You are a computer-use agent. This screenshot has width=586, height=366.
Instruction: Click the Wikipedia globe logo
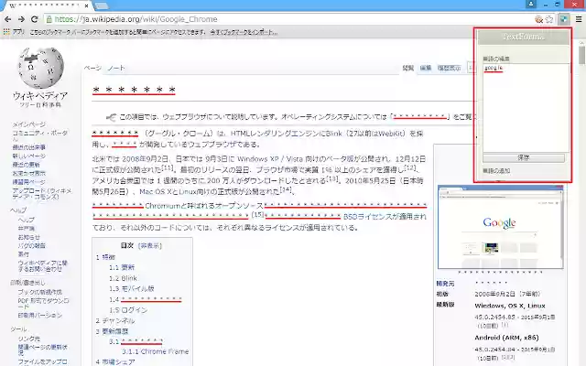pos(40,67)
